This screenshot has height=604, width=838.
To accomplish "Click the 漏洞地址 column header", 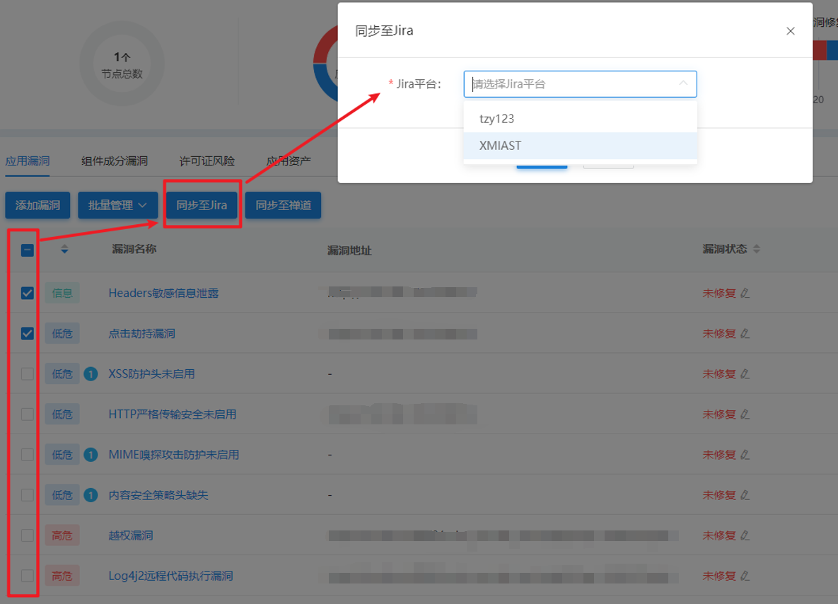I will click(349, 250).
